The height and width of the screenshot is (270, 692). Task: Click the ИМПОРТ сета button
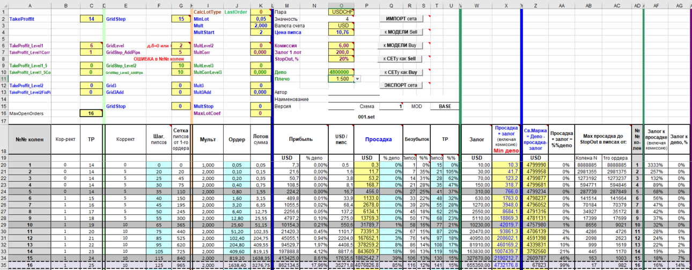401,19
